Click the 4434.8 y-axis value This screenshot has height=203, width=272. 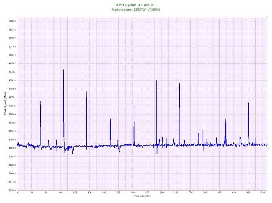point(12,89)
